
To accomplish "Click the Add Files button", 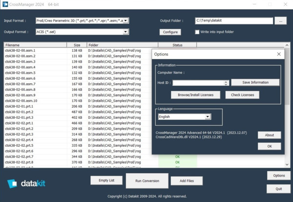I will tap(187, 181).
